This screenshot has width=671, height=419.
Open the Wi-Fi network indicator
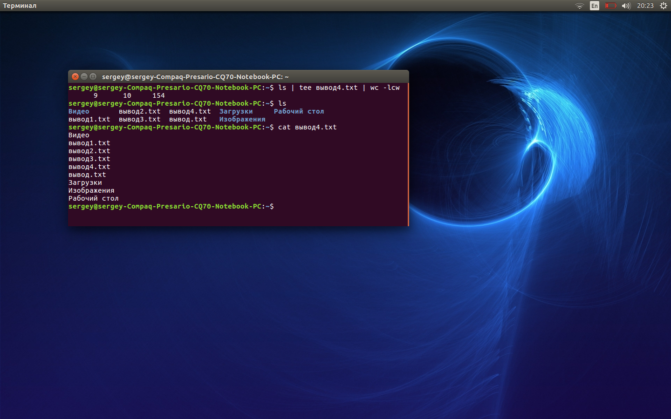point(579,6)
